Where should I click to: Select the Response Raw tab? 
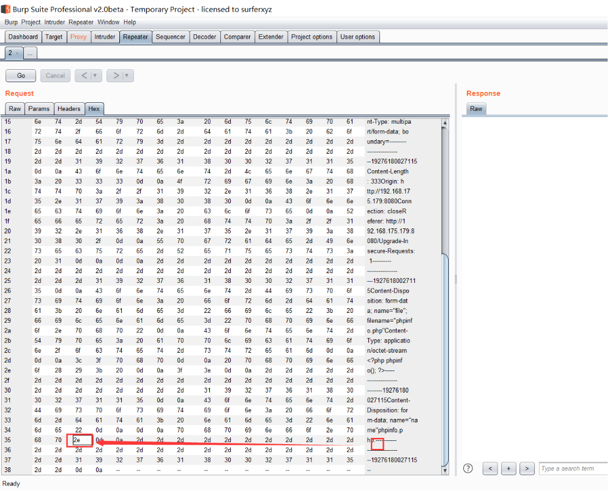(476, 109)
